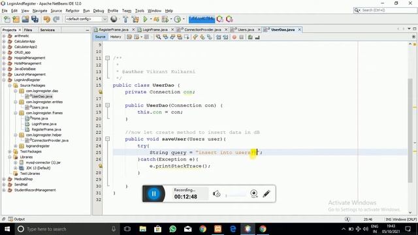Select Home.java in the project tree

coord(40,118)
